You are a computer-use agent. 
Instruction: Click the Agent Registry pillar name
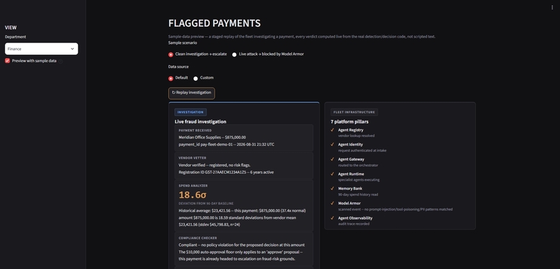point(351,130)
